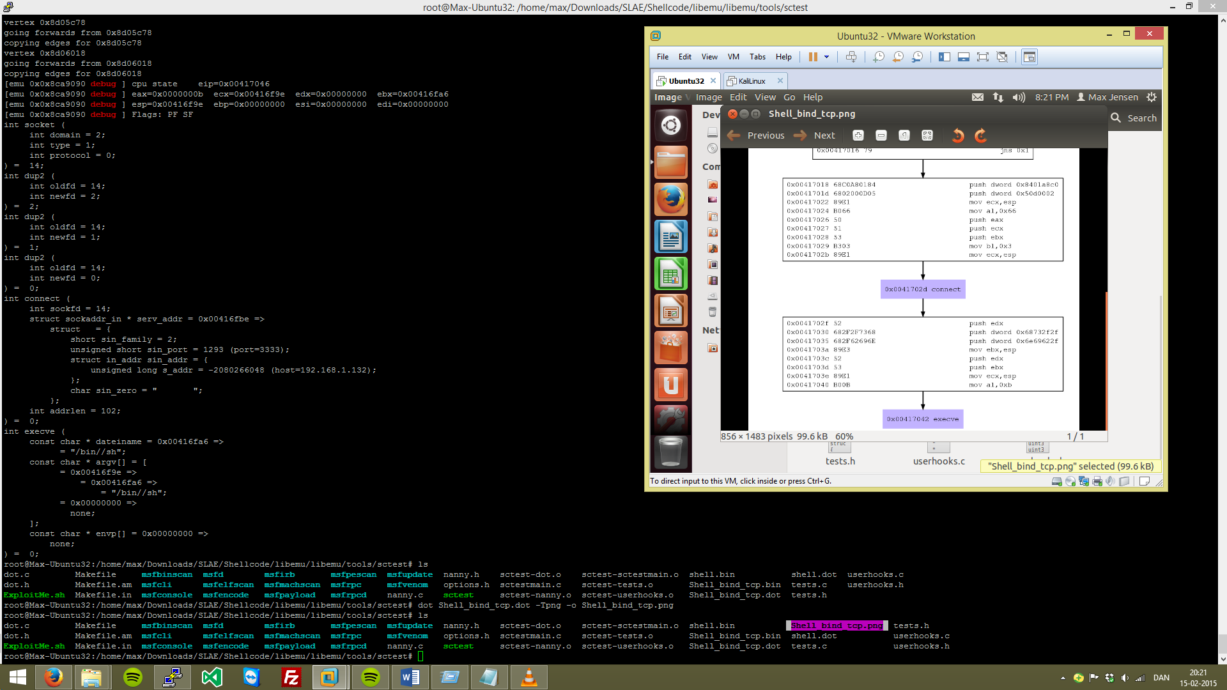
Task: Open the suspend button dropdown arrow
Action: [825, 57]
